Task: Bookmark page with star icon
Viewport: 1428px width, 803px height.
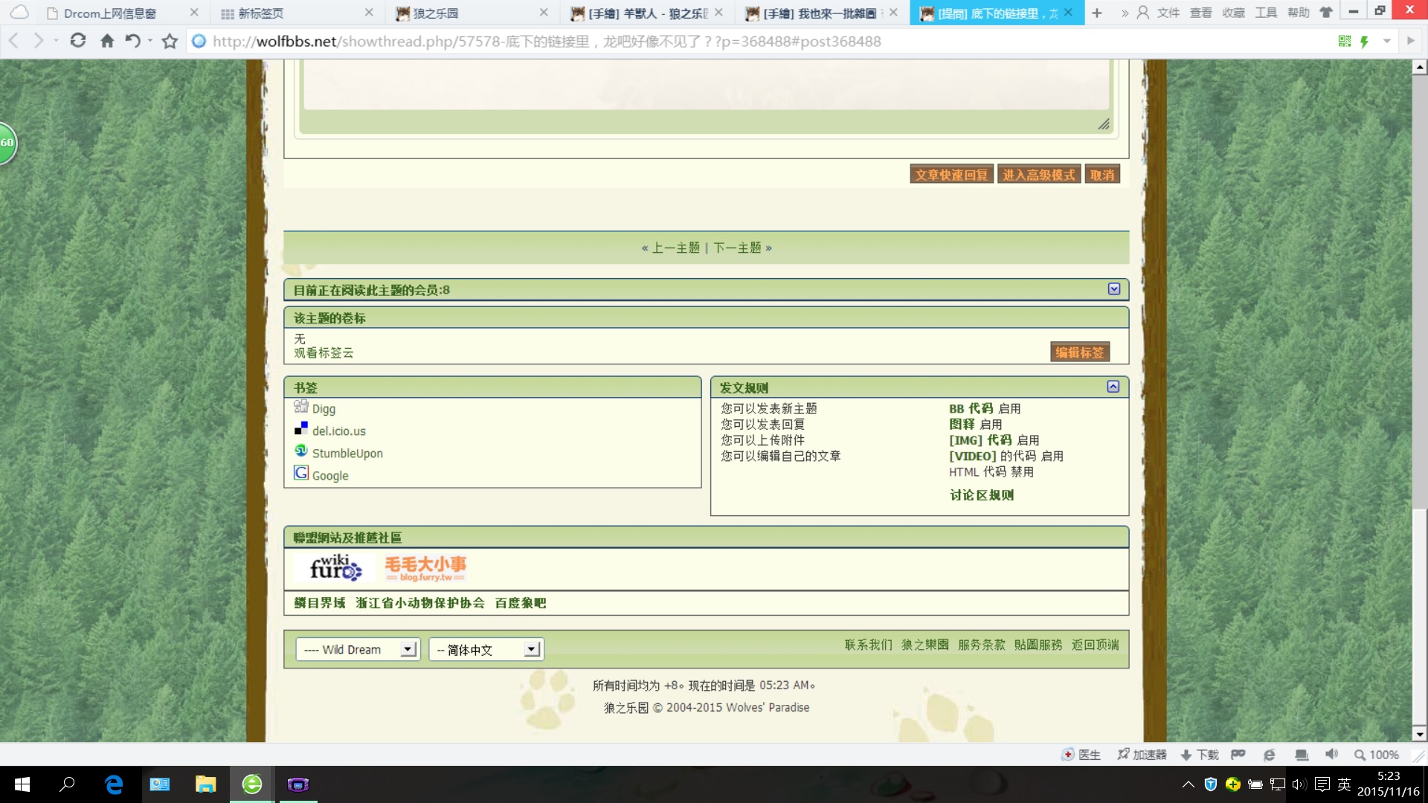Action: click(170, 41)
